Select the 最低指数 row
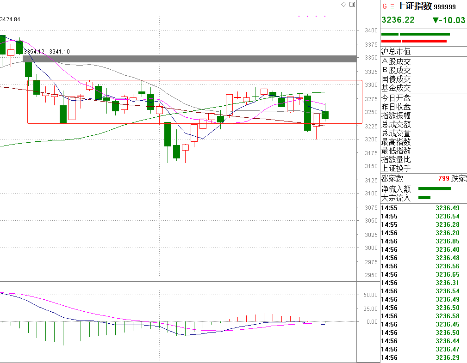 point(424,151)
